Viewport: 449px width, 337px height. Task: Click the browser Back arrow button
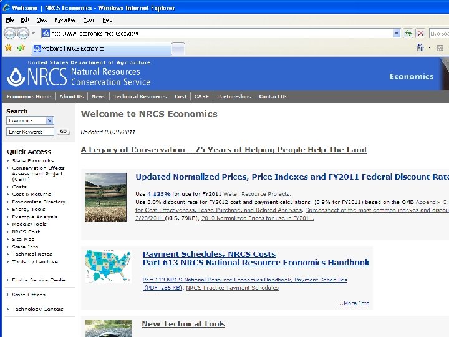[10, 33]
